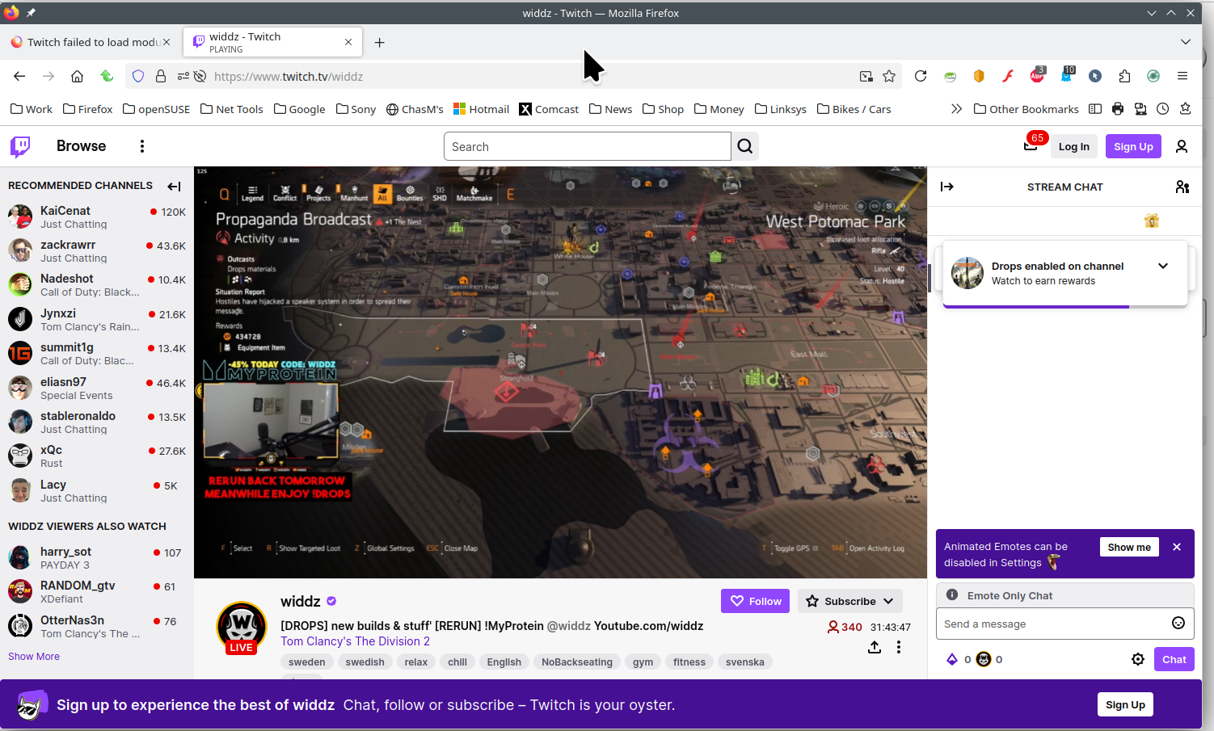
Task: Open the Subscribe dropdown
Action: click(850, 601)
